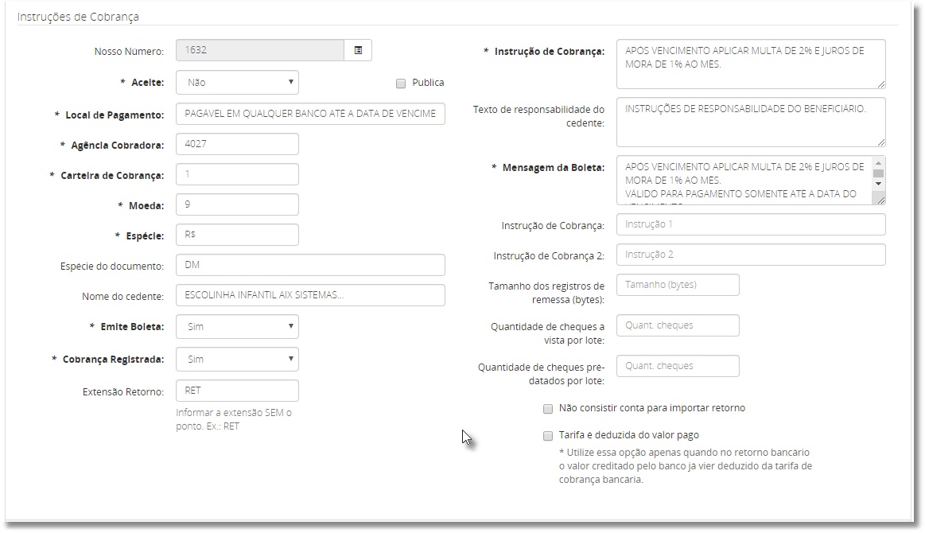Click the Texto de responsabilidade do cedente textarea

(750, 122)
